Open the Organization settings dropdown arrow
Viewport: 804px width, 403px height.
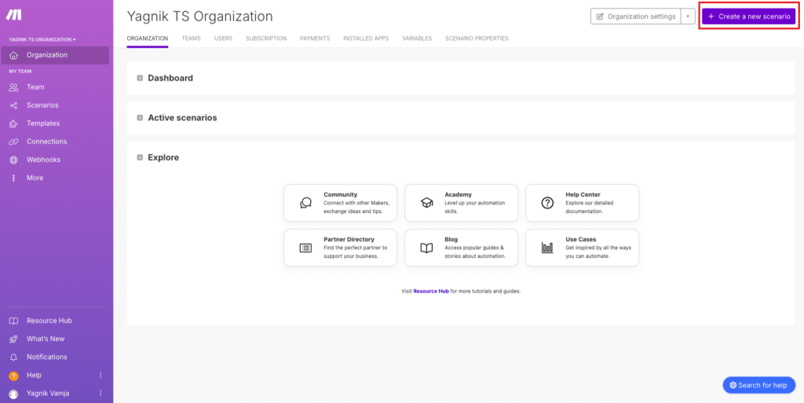pos(688,16)
